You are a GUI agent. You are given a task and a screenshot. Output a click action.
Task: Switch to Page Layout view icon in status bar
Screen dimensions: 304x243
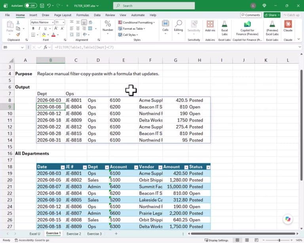(x=247, y=240)
